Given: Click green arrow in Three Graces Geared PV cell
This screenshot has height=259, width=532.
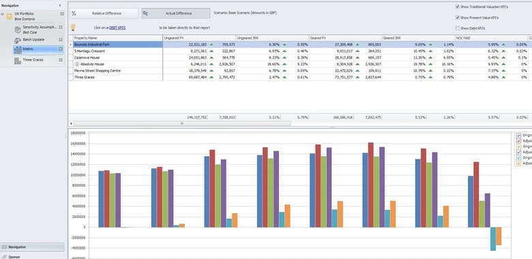Looking at the screenshot, I should [x=357, y=77].
